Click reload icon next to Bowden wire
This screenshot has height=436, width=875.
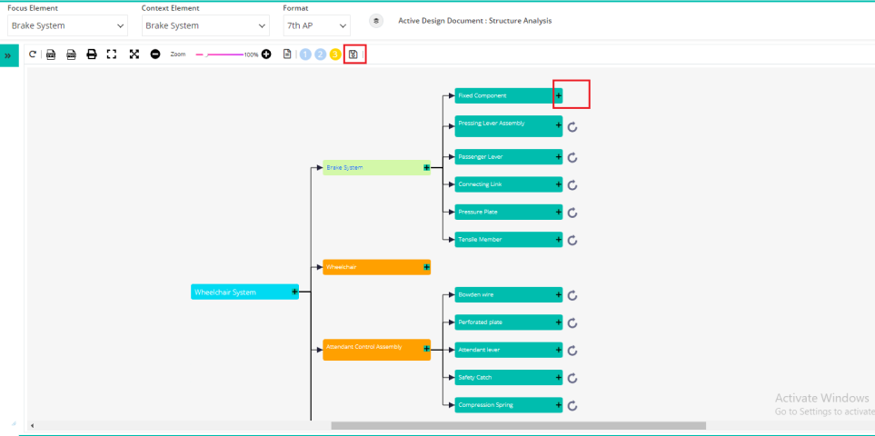click(x=572, y=296)
